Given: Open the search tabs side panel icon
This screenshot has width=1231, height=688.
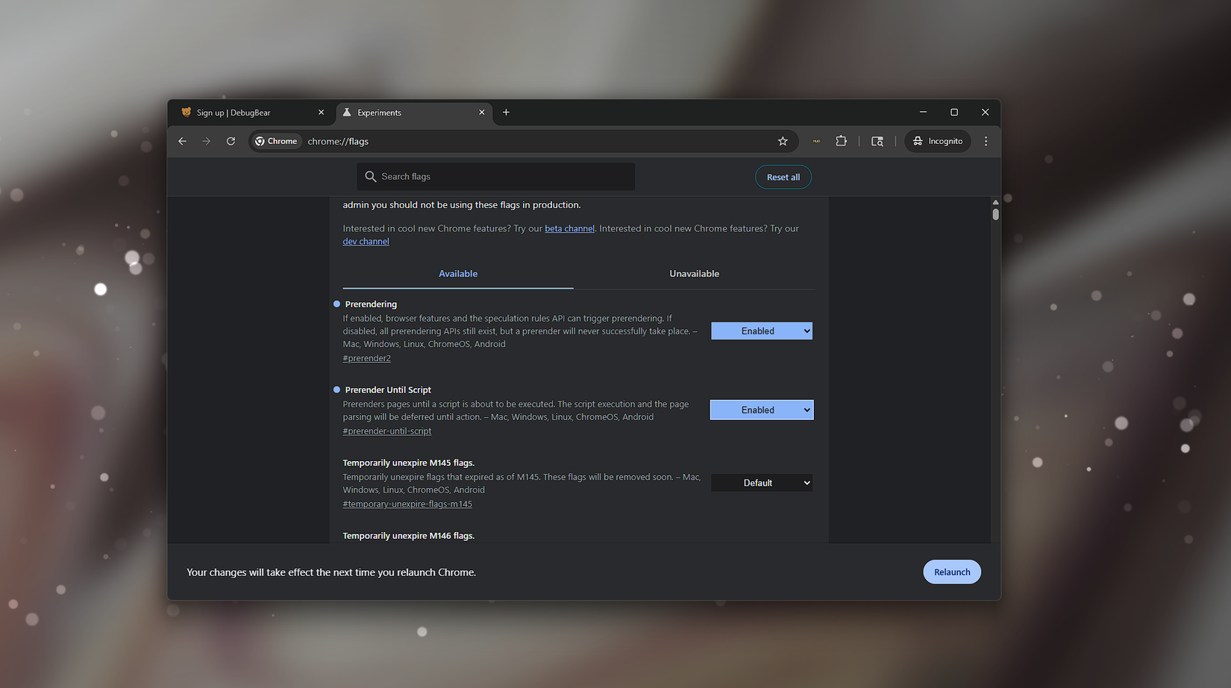Looking at the screenshot, I should (x=877, y=141).
